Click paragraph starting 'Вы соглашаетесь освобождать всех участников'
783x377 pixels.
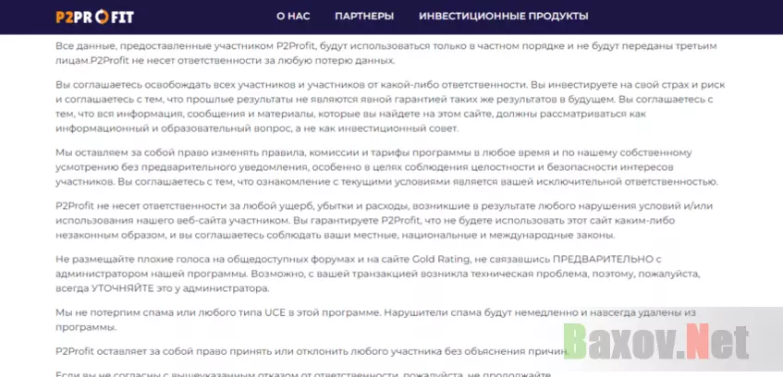(x=390, y=107)
